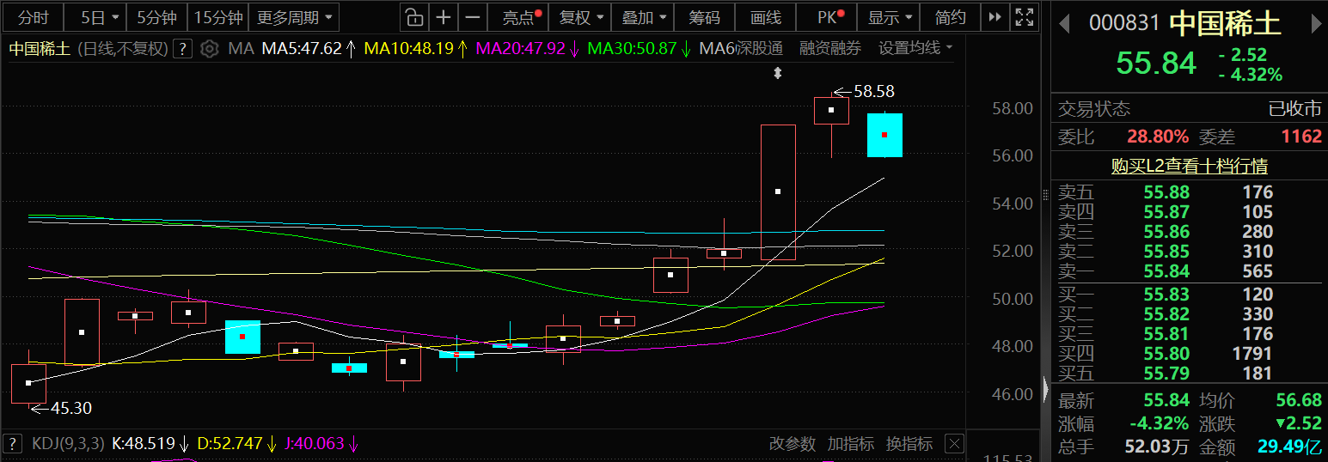Click 买五 price 55.79 row

[1189, 374]
